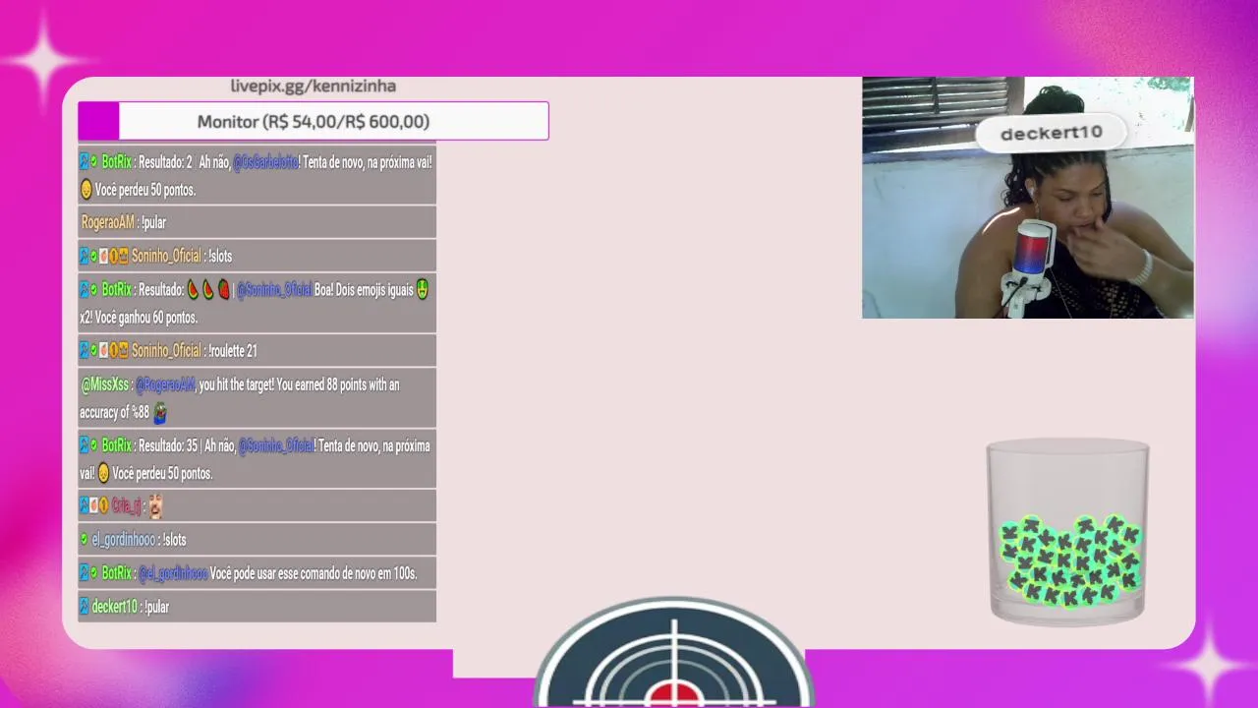Select the '!roulette 21' command text
This screenshot has height=708, width=1258.
pos(233,351)
